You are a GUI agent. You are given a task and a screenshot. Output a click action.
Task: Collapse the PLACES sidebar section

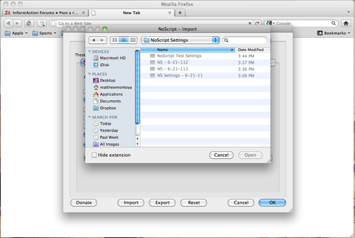pos(89,74)
